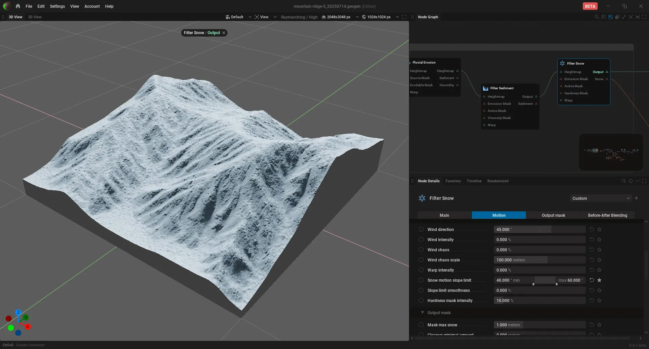The width and height of the screenshot is (649, 349).
Task: Toggle the circle next to Wind chaos
Action: 421,250
